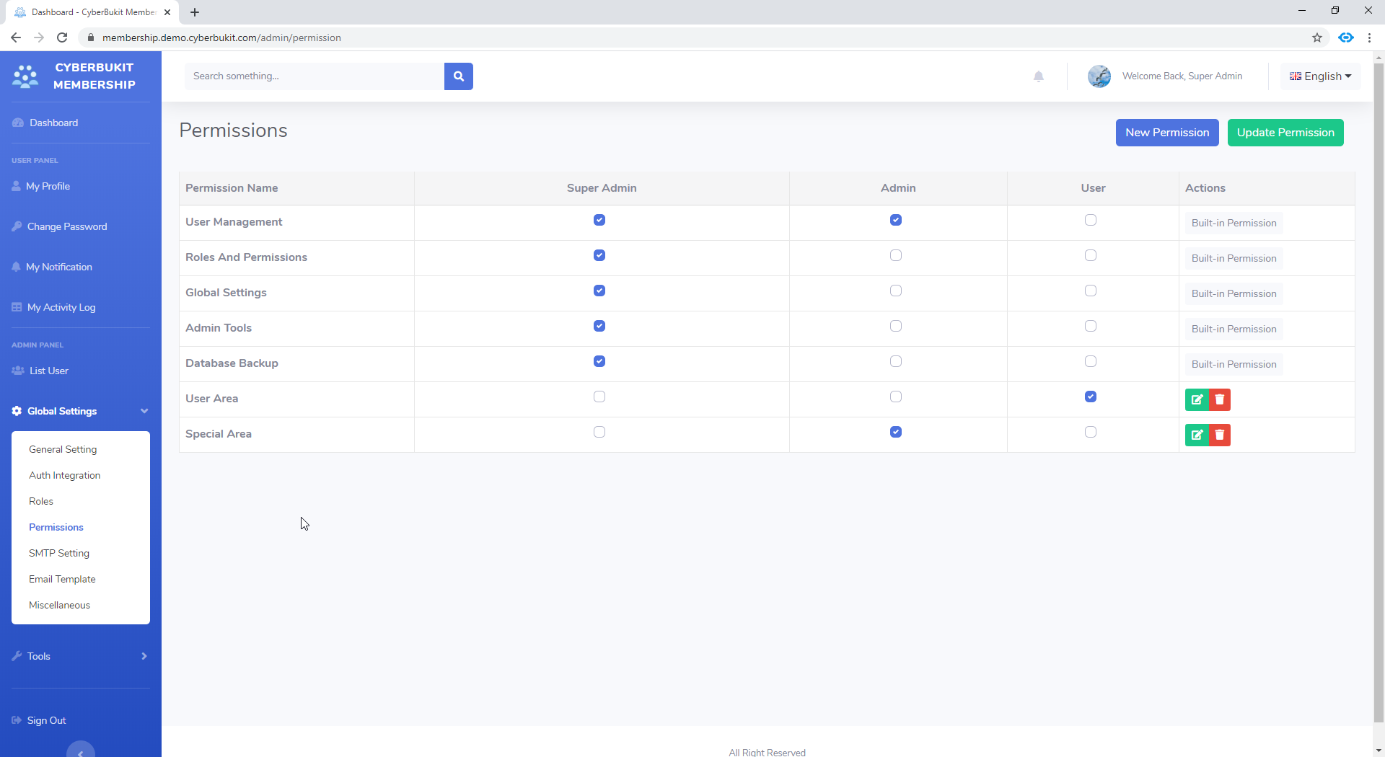Focus the Search something input field
This screenshot has height=757, width=1385.
(315, 76)
